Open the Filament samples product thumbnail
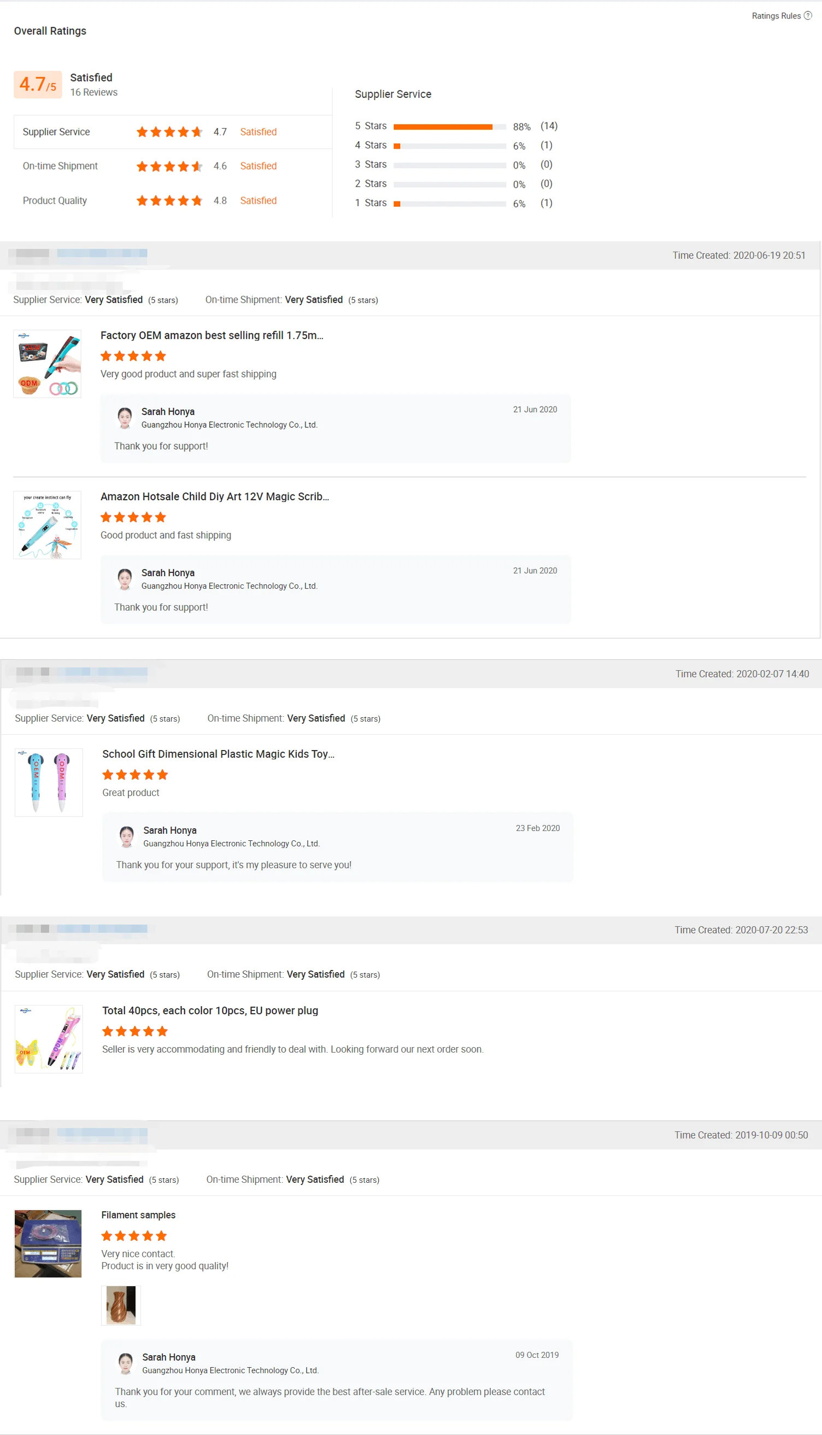Viewport: 822px width, 1435px height. pyautogui.click(x=48, y=1244)
